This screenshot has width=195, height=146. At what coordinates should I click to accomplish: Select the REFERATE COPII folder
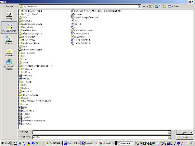30,95
